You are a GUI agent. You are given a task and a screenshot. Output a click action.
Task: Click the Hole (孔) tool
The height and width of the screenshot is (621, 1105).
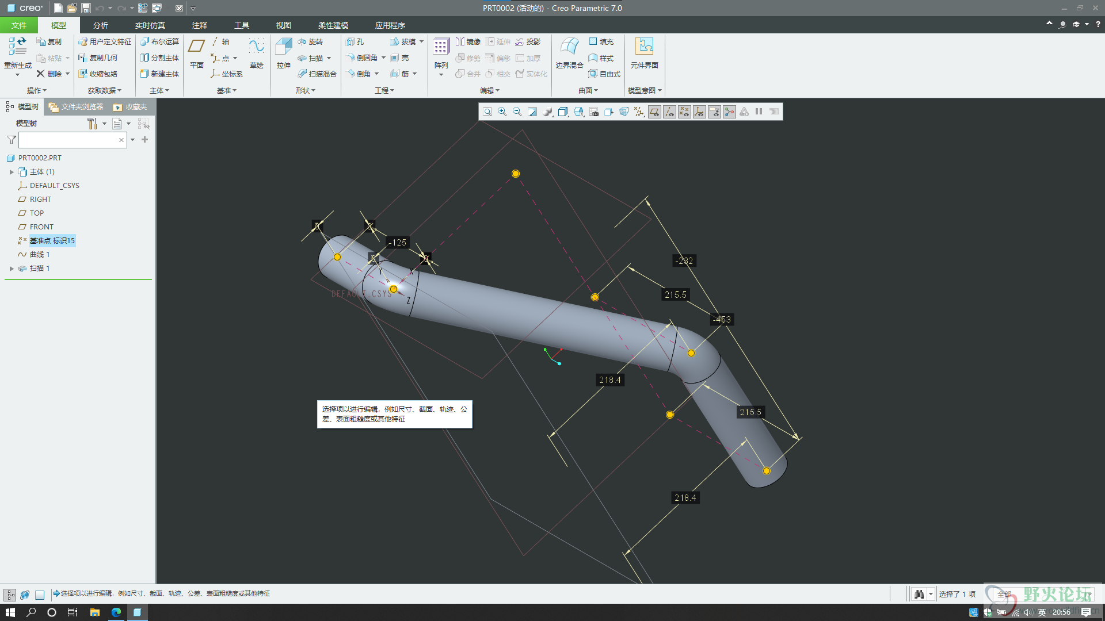pyautogui.click(x=355, y=41)
